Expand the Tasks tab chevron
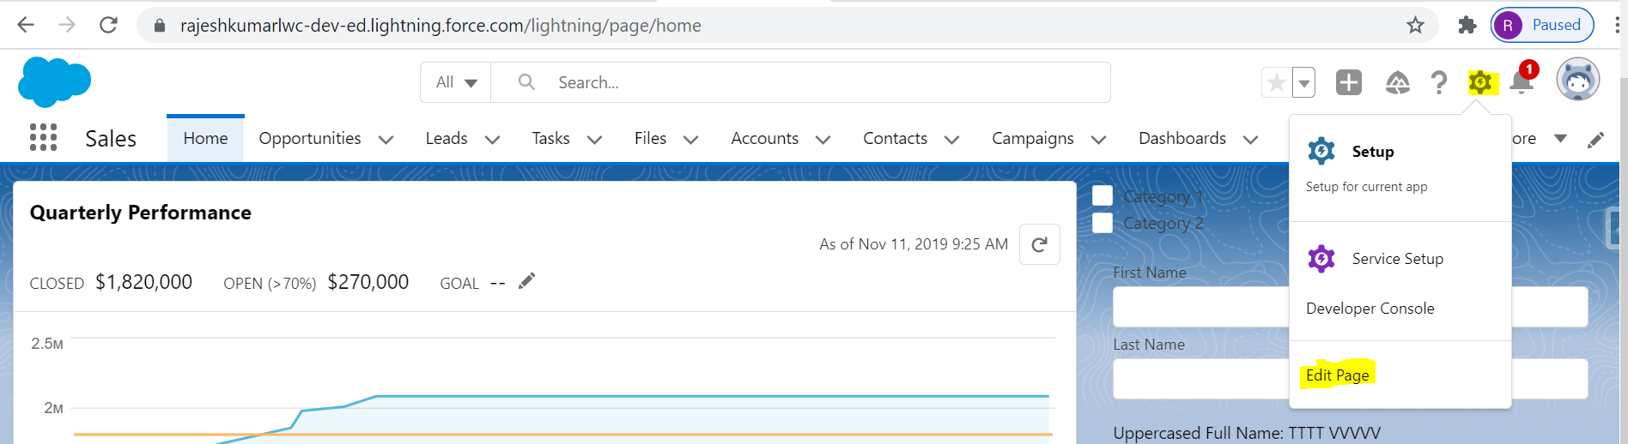 tap(594, 140)
